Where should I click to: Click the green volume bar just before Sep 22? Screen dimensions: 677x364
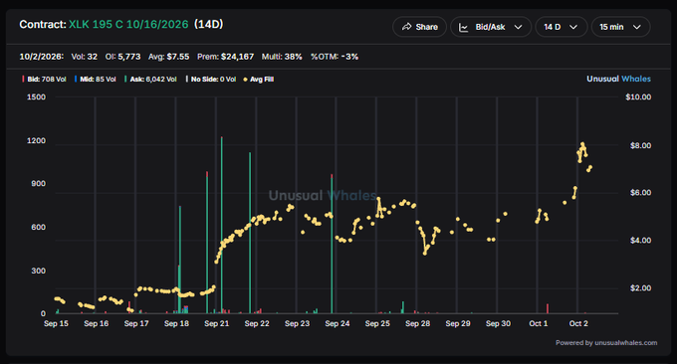250,233
